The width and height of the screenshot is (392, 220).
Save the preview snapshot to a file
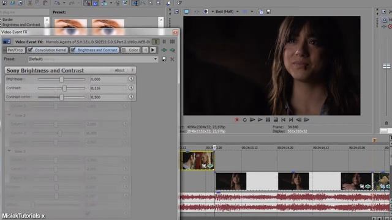268,12
